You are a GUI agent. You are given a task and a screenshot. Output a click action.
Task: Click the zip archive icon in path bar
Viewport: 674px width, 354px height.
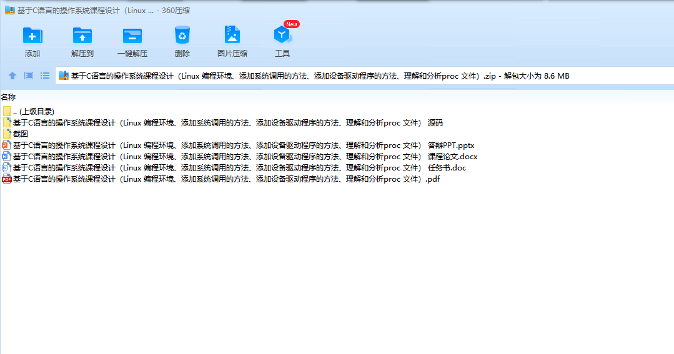64,76
